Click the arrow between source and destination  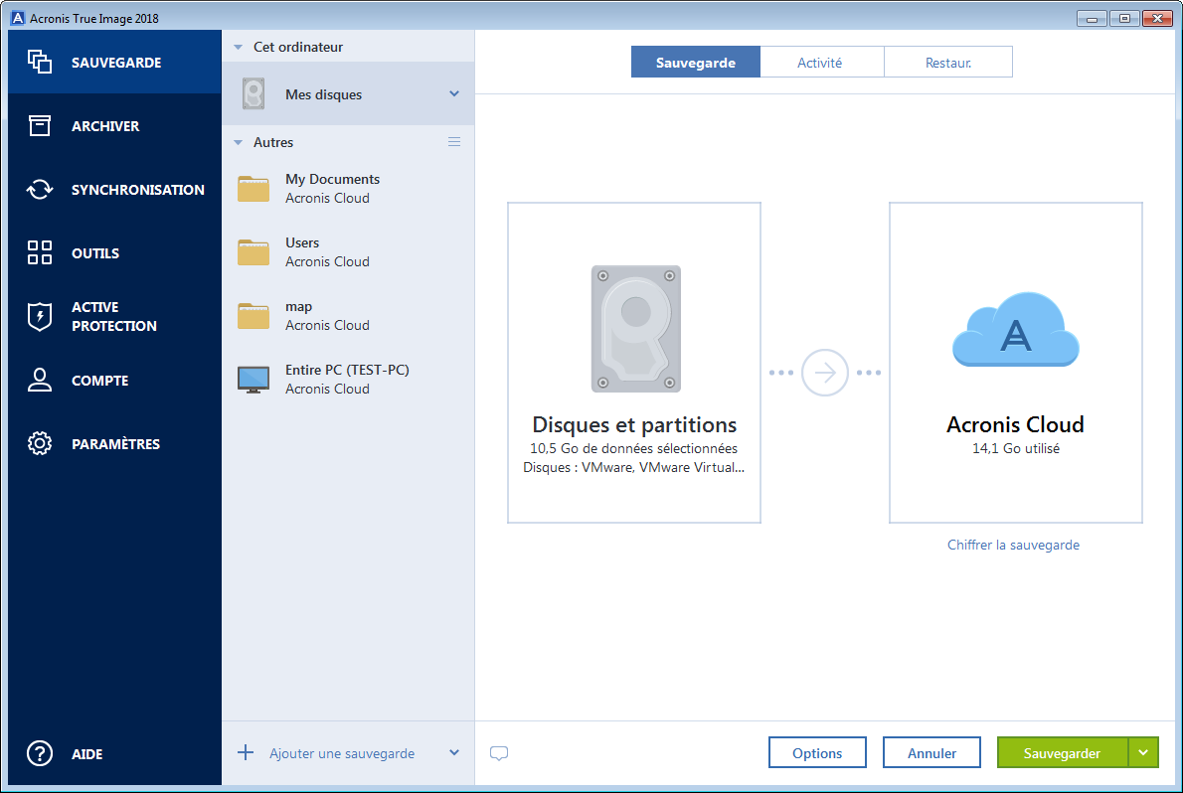(823, 372)
